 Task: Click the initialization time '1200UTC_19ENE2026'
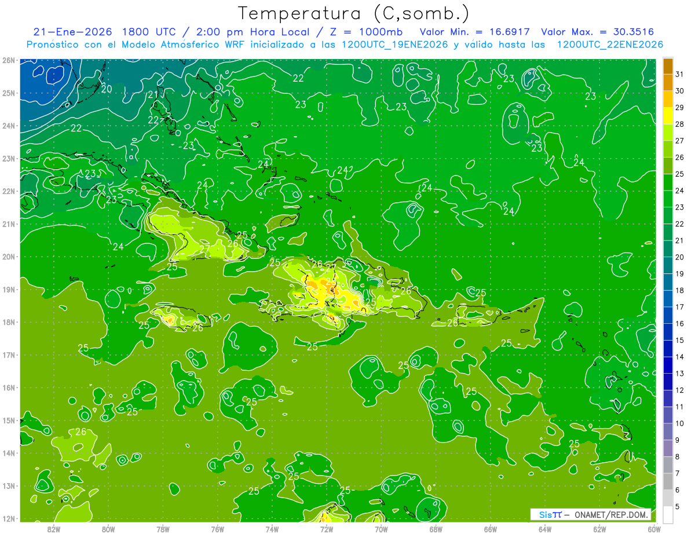tap(394, 45)
